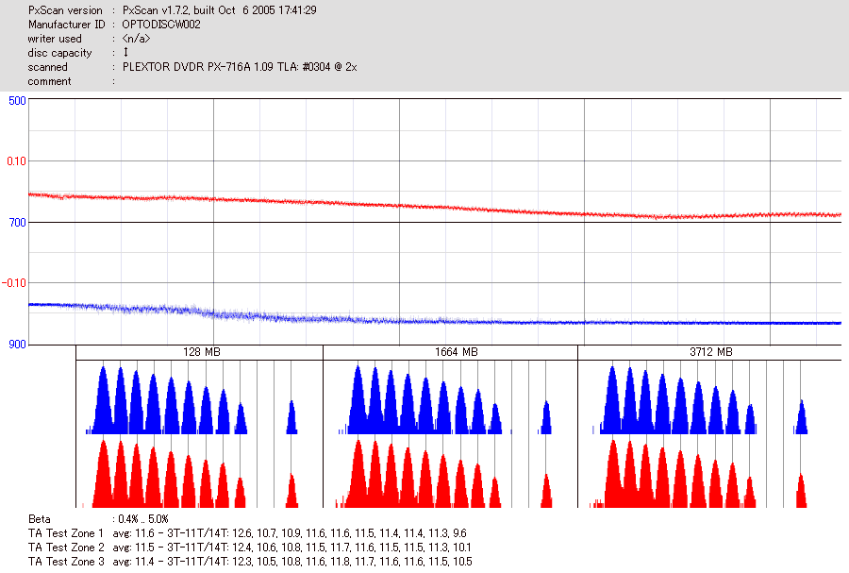This screenshot has width=849, height=573.
Task: Click the Beta label
Action: 40,519
